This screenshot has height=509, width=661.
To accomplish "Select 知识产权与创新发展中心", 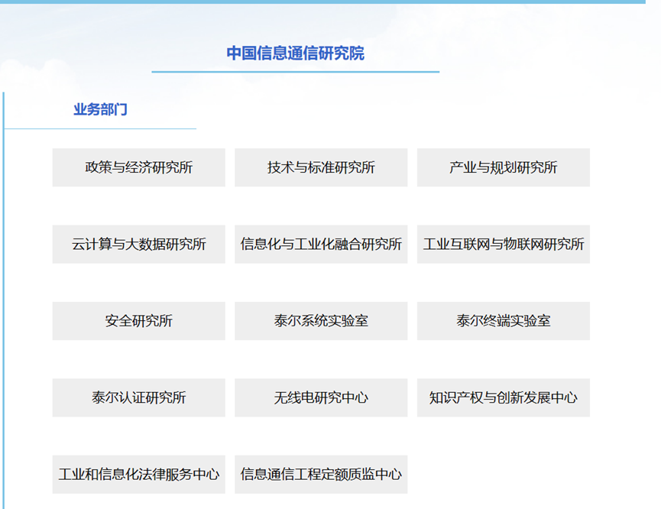I will [x=503, y=397].
